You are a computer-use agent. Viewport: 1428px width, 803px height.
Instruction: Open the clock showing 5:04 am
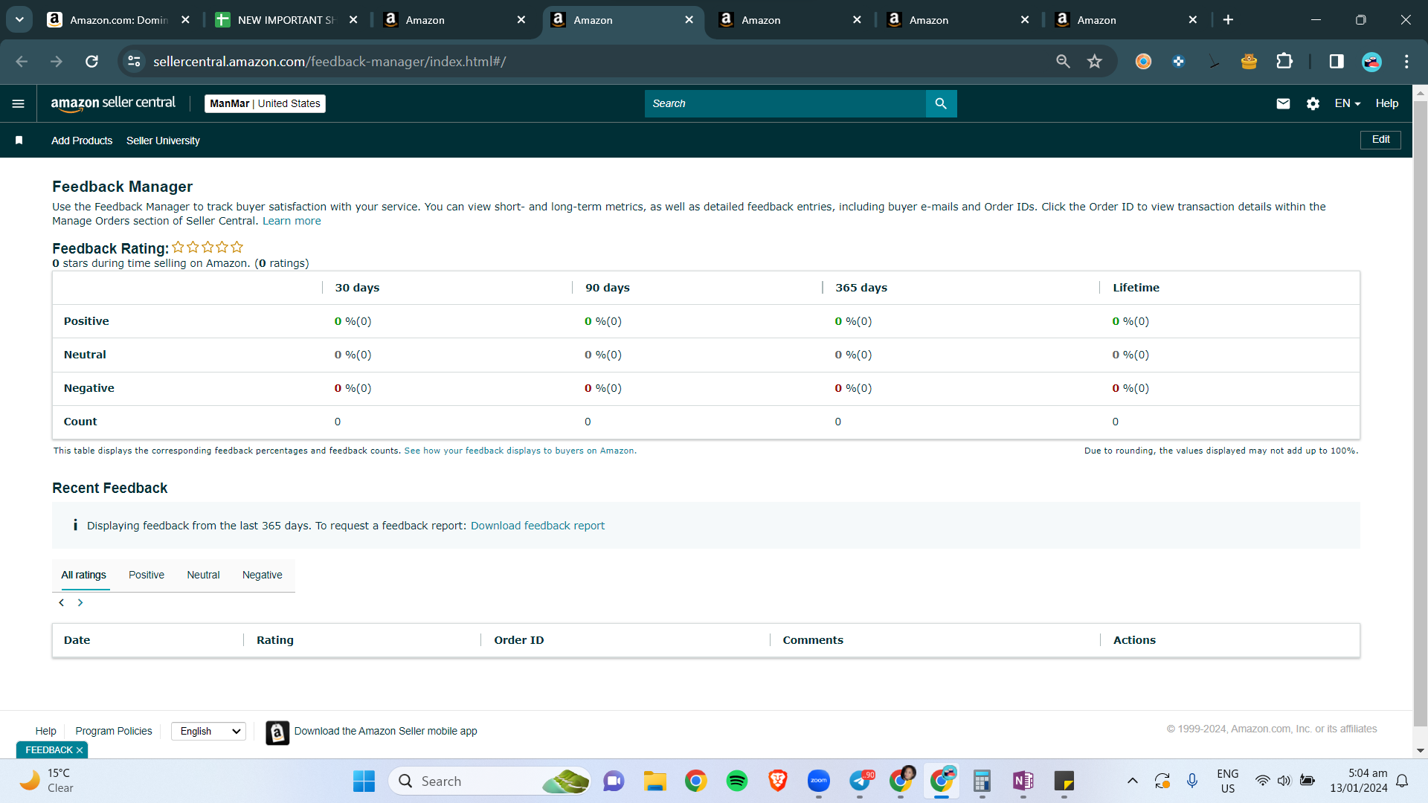tap(1358, 781)
